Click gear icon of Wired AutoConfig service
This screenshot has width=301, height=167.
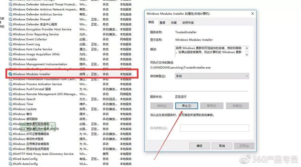click(10, 159)
